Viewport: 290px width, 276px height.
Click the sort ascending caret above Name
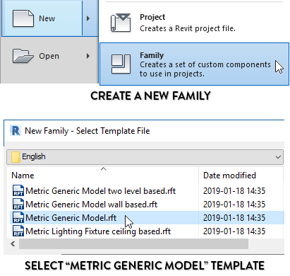click(103, 168)
